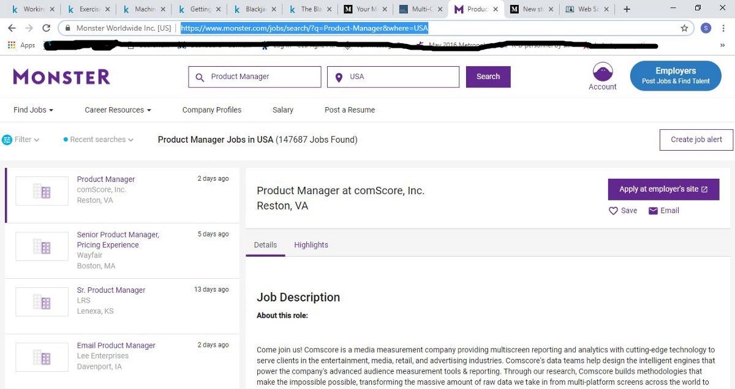735x389 pixels.
Task: Click Lee Enterprises listing building icon
Action: coord(42,357)
